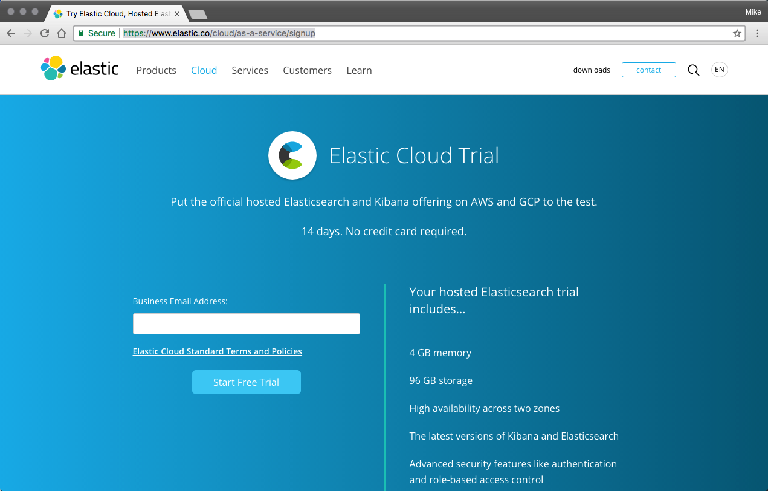The image size is (768, 491).
Task: Click the contact button
Action: pos(649,70)
